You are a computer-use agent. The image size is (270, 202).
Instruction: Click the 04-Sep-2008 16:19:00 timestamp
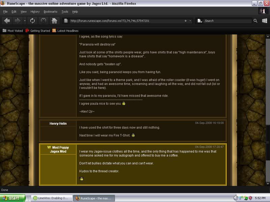tap(209, 123)
